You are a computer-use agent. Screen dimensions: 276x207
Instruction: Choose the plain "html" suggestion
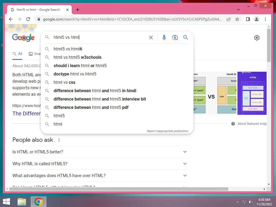tap(117, 124)
